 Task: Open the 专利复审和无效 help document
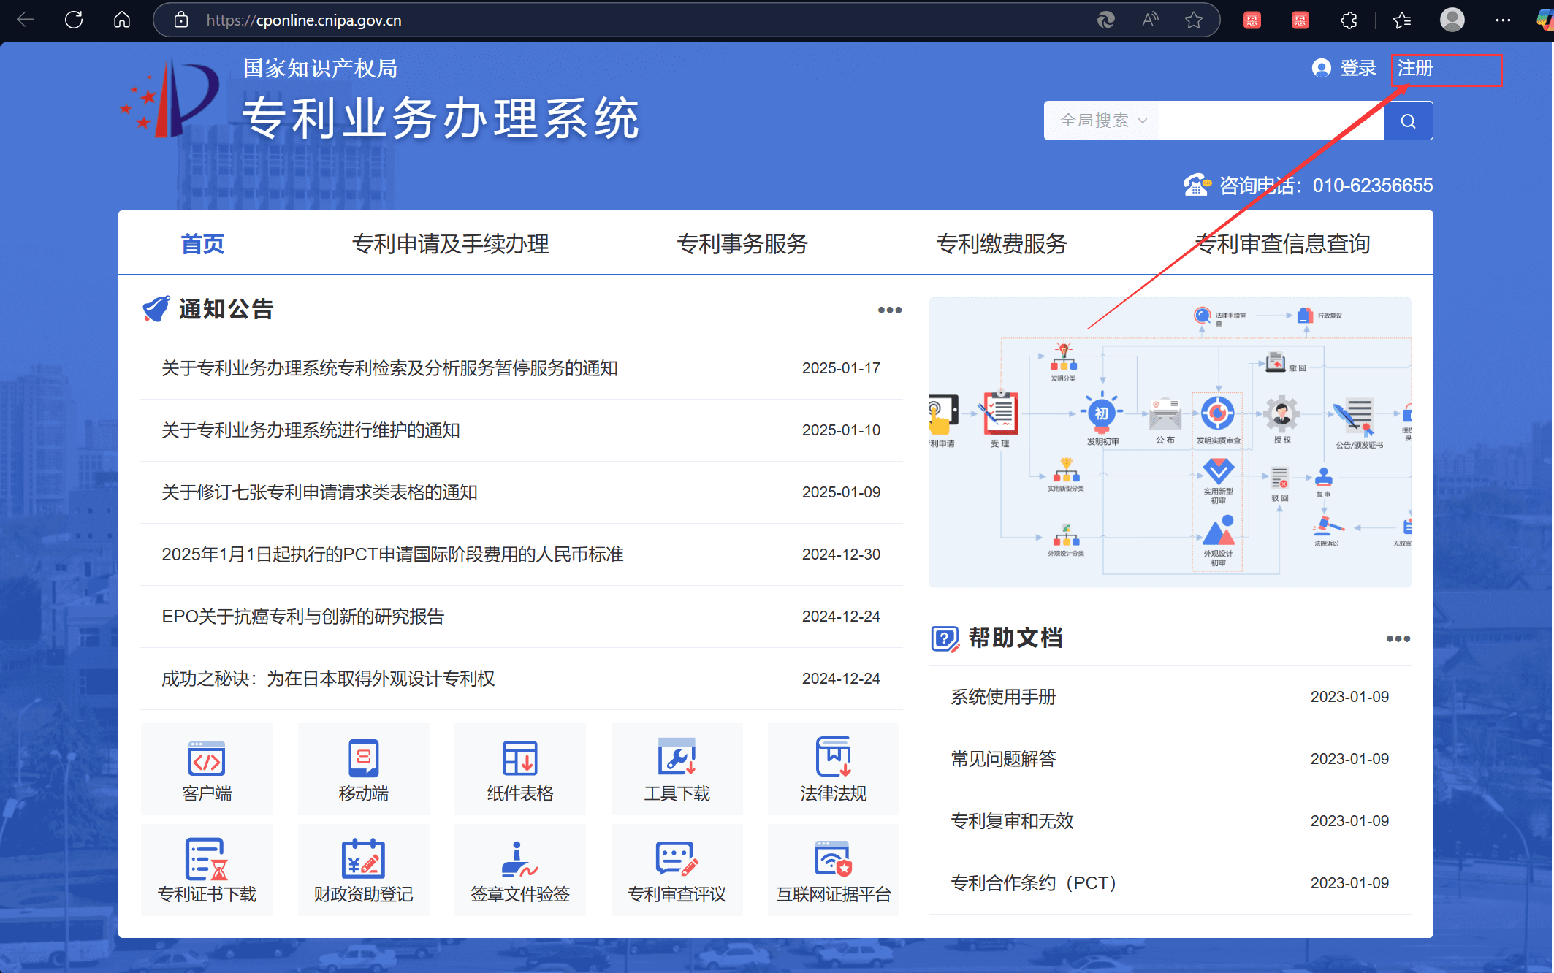pyautogui.click(x=1012, y=821)
